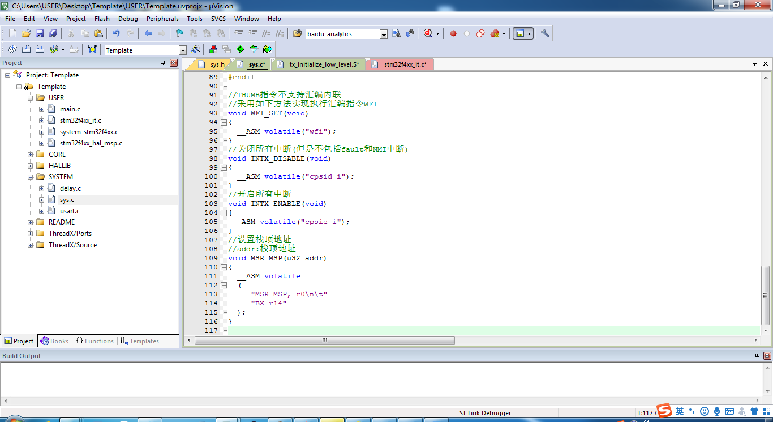Collapse the code fold at line 110
Image resolution: width=773 pixels, height=422 pixels.
[224, 267]
